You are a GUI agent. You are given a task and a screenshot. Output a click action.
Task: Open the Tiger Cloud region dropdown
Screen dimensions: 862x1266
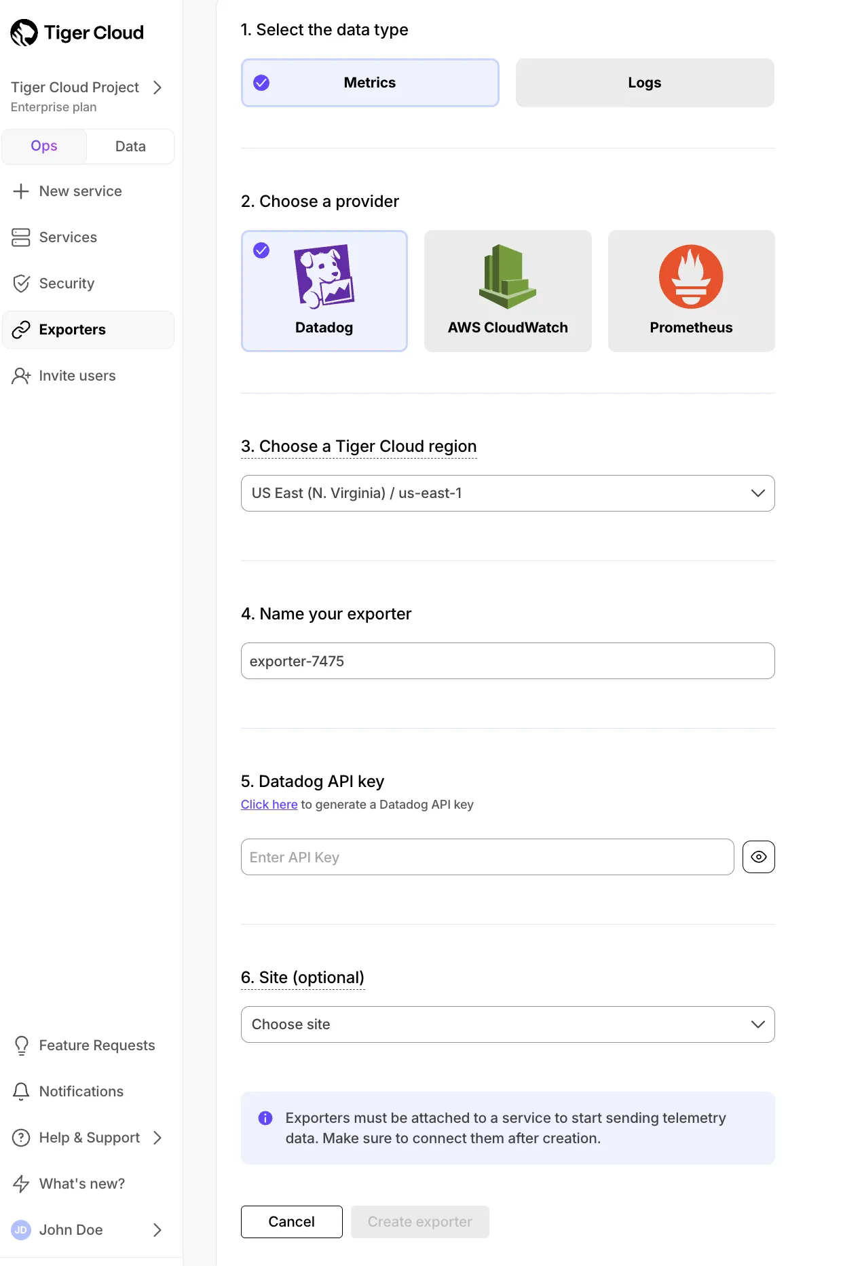coord(508,493)
